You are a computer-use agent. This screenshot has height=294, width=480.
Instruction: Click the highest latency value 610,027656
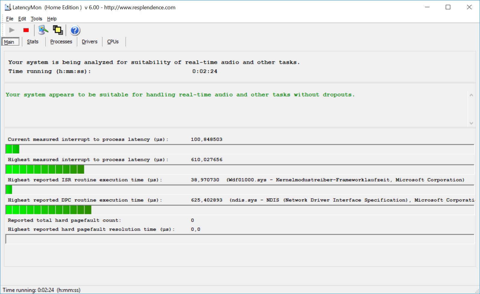207,160
